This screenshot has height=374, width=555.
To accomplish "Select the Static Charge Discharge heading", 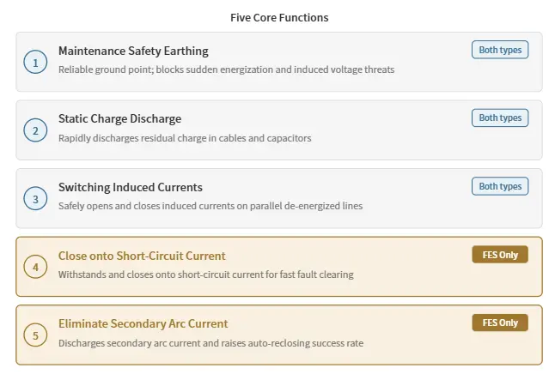I will click(119, 118).
